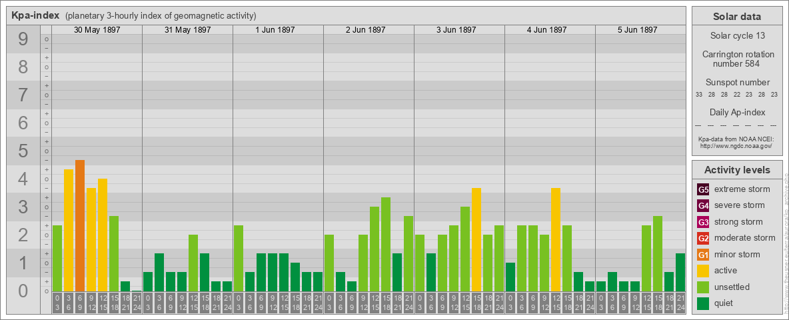This screenshot has height=320, width=789.
Task: Click the '2 Jun 1897' date header
Action: point(366,30)
